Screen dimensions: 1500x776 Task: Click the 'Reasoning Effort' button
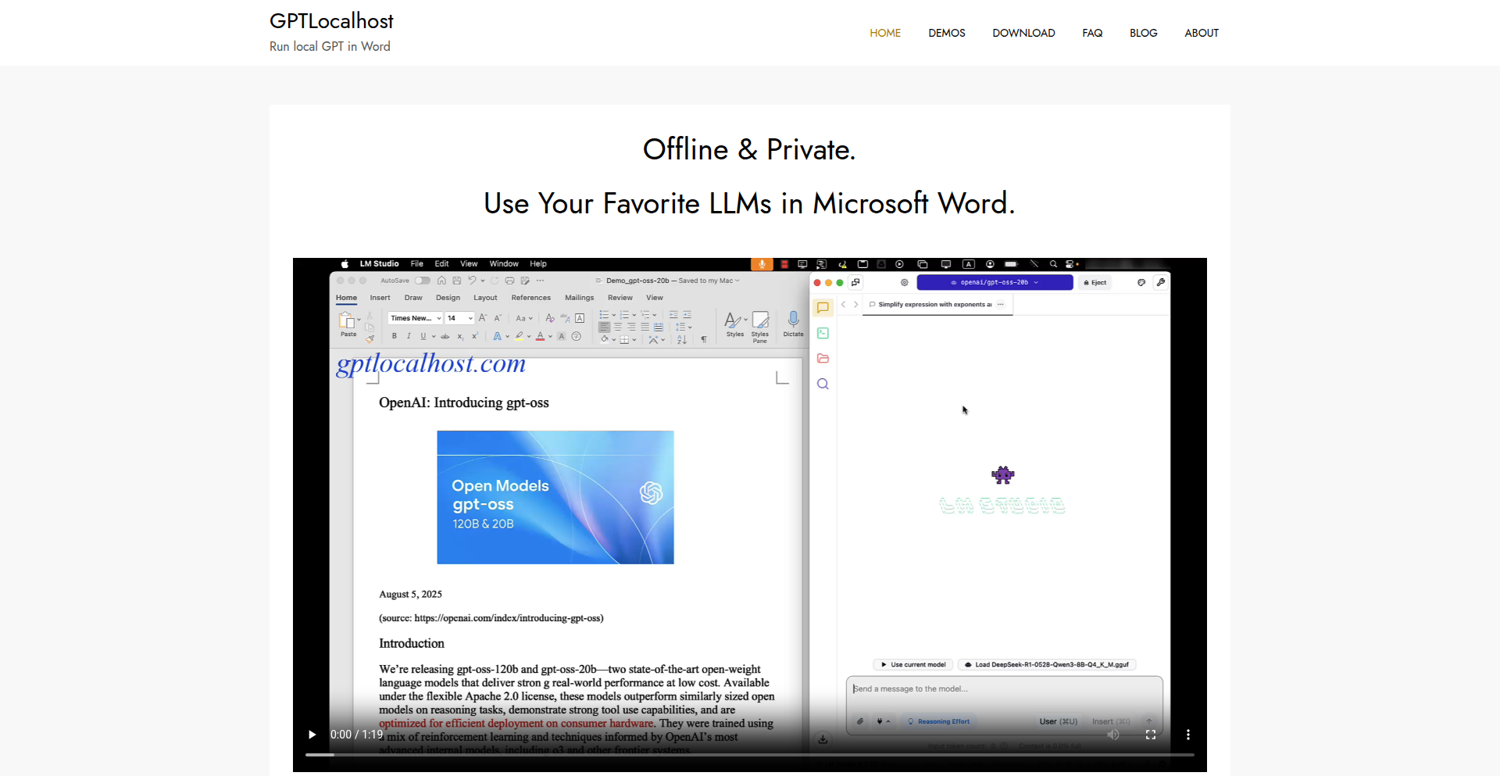tap(938, 721)
